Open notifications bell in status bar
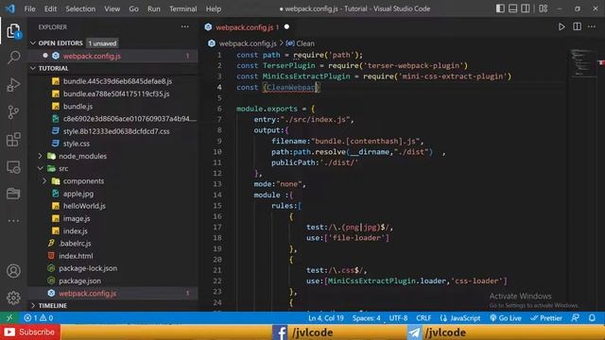605x340 pixels. point(592,318)
